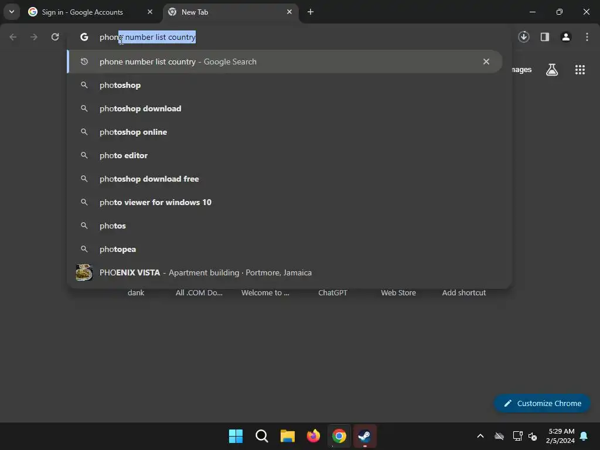Open the Web Store shortcut
Image resolution: width=600 pixels, height=450 pixels.
click(398, 293)
